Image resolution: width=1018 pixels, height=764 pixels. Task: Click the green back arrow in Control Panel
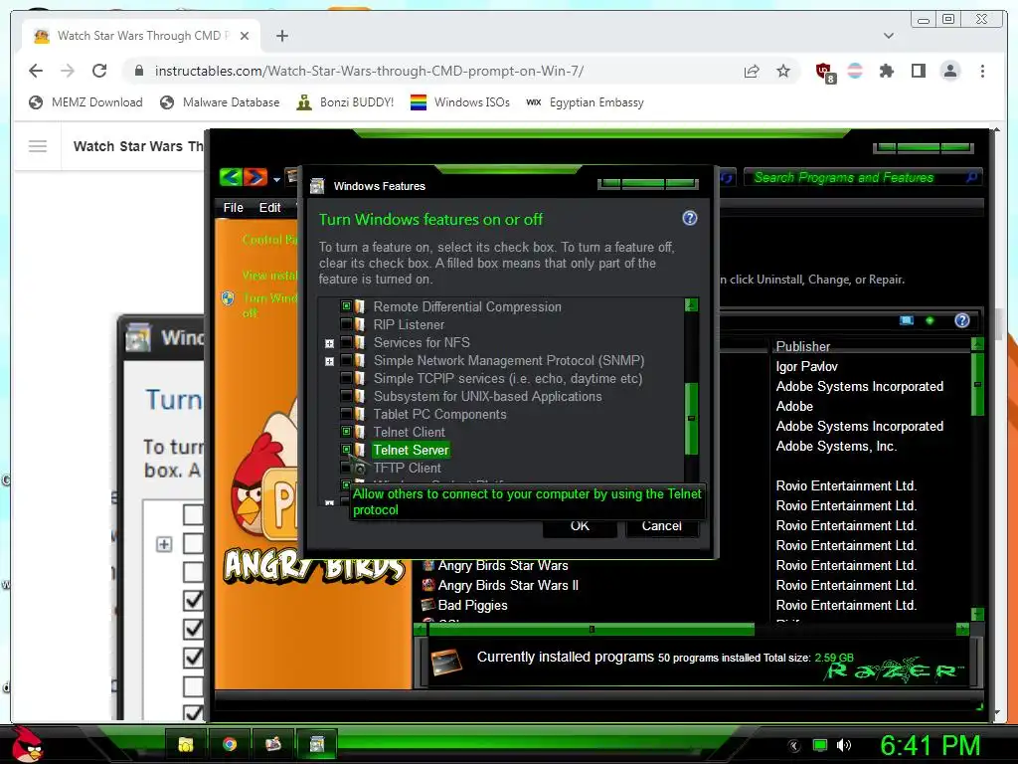(x=231, y=177)
